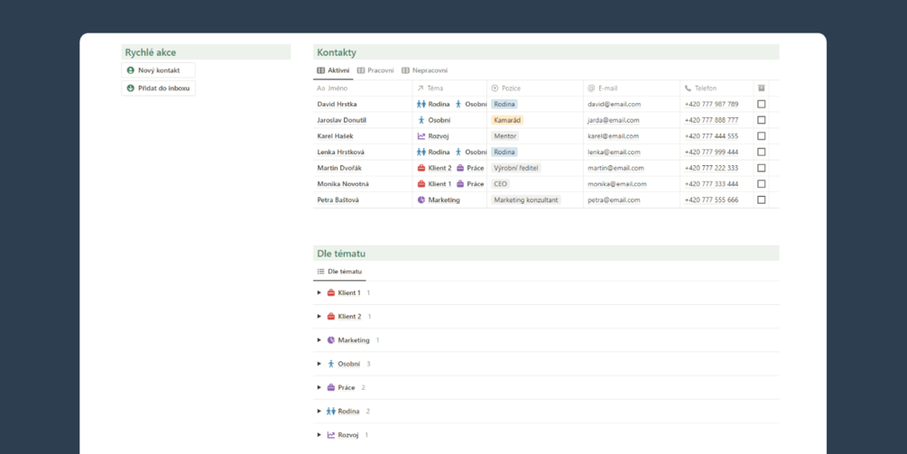Click the Nový kontakt person icon
This screenshot has height=454, width=907.
tap(131, 70)
